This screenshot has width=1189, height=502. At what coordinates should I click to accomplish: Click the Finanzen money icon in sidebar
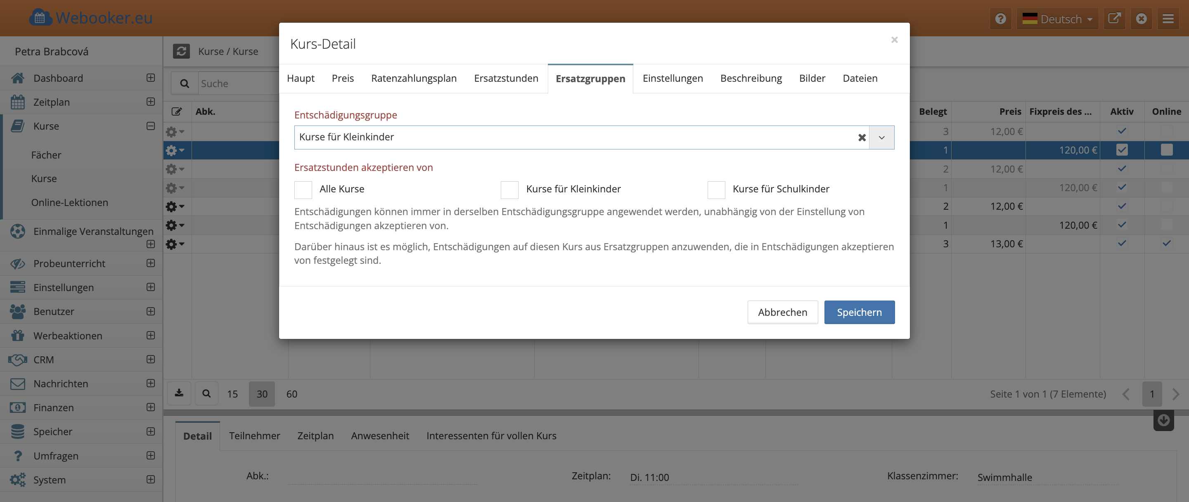click(17, 407)
